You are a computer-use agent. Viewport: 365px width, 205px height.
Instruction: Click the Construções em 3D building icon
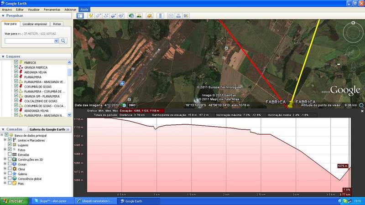click(15, 159)
